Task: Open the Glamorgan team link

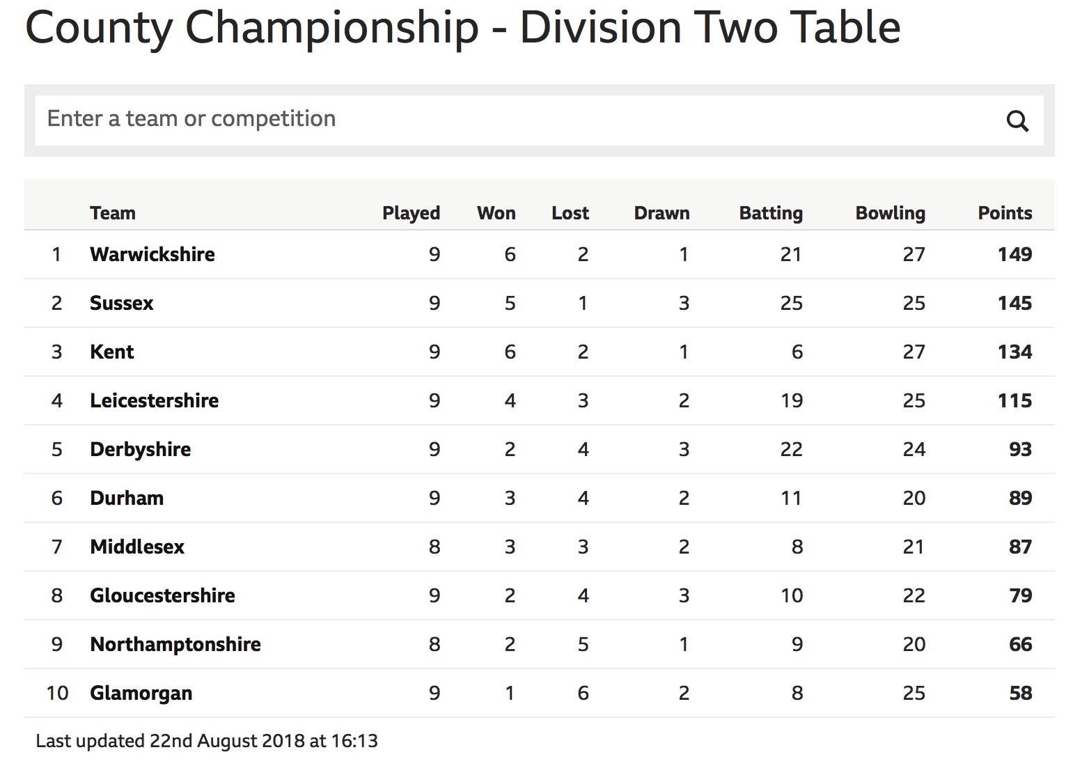Action: 141,693
